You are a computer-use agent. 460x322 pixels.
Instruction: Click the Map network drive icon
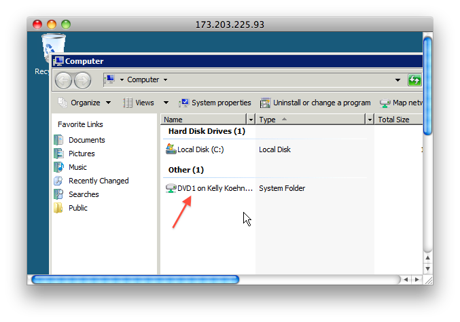(385, 103)
